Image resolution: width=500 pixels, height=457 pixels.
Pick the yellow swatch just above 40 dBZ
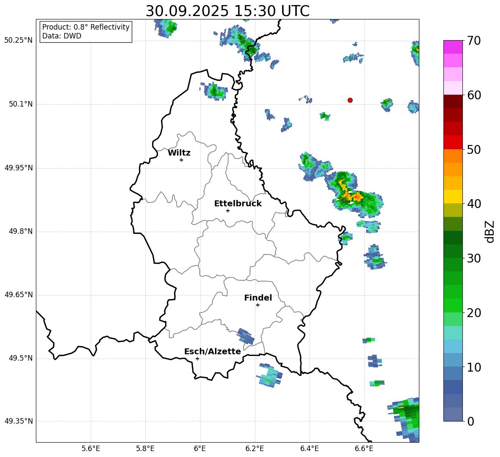coord(453,197)
